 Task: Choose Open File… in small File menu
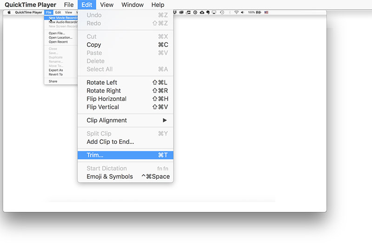tap(61, 33)
